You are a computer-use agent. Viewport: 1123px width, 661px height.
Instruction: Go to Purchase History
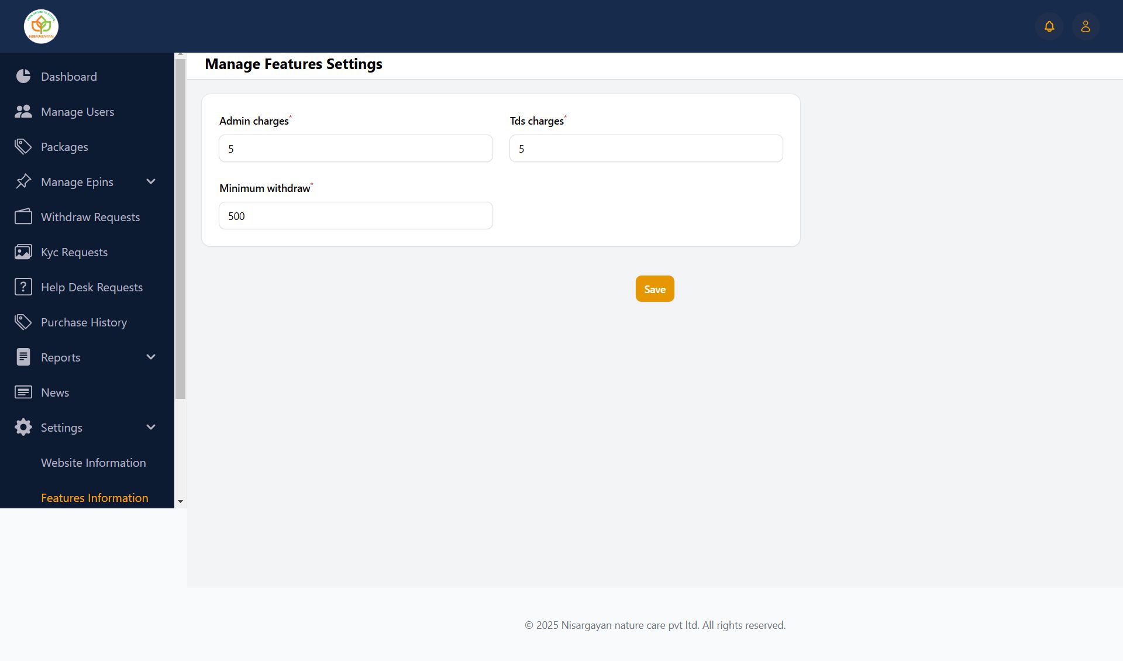coord(84,322)
